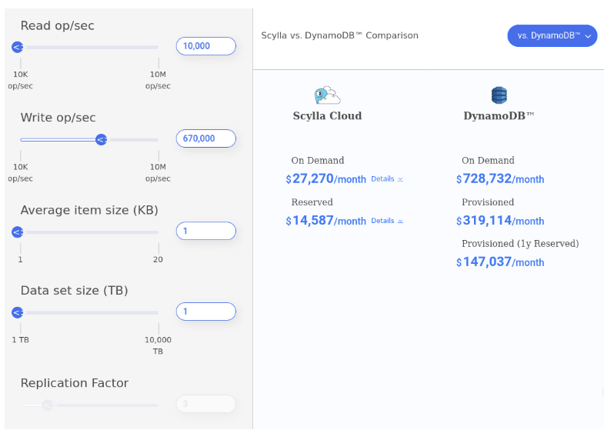The width and height of the screenshot is (604, 440).
Task: Click the Average item size slider handle
Action: [18, 232]
